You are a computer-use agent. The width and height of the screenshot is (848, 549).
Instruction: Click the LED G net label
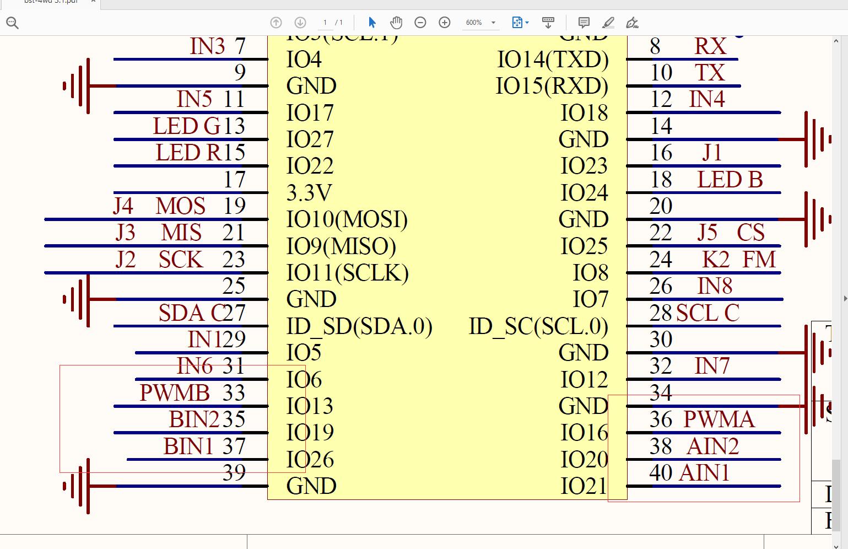pyautogui.click(x=186, y=126)
